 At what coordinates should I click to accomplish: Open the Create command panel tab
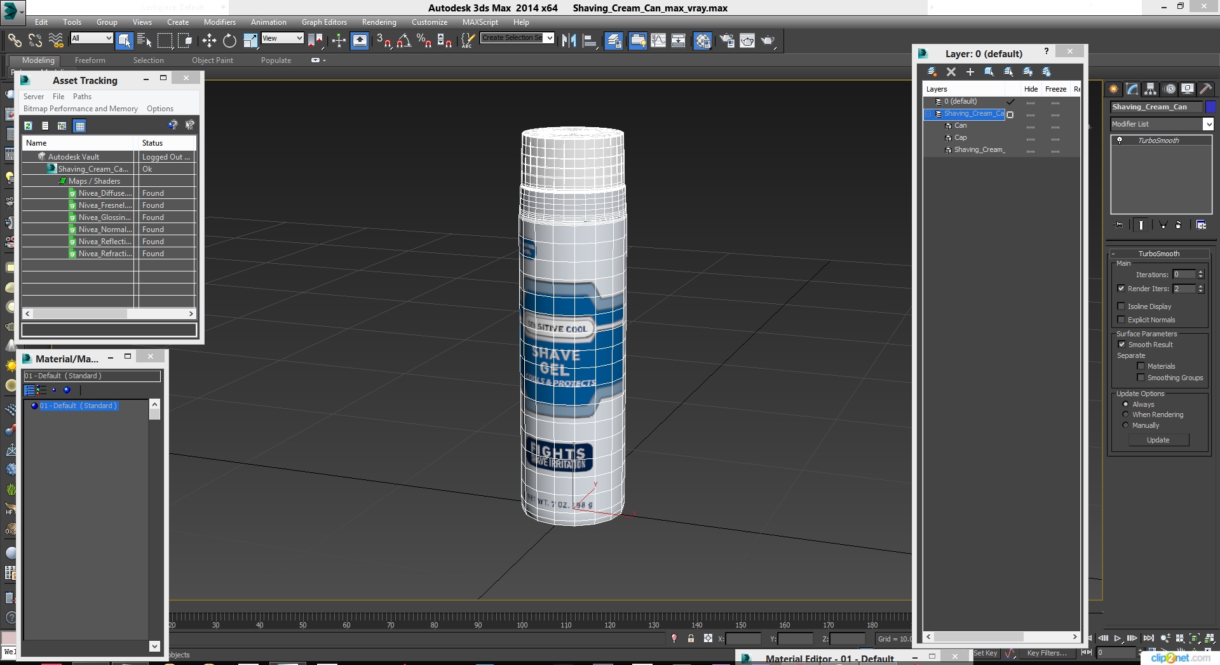tap(1113, 89)
